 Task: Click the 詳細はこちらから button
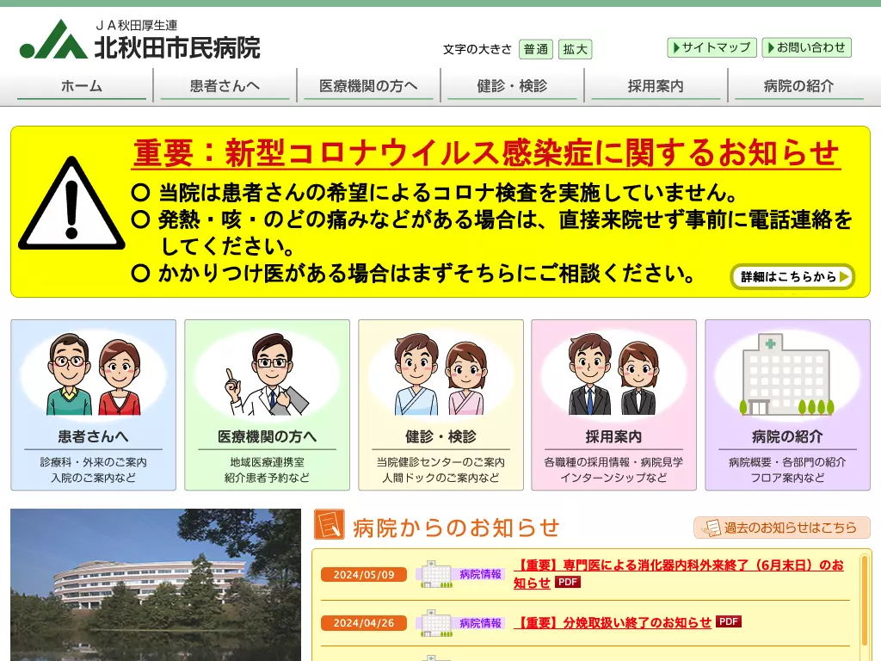792,276
